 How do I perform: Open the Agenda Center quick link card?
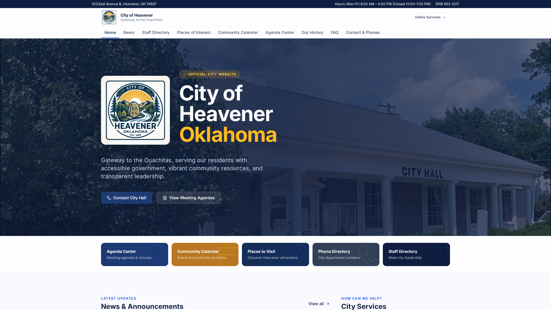(135, 254)
